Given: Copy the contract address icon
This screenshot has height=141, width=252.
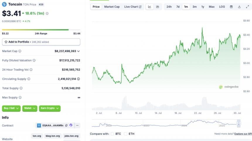Looking at the screenshot, I should pyautogui.click(x=67, y=125).
